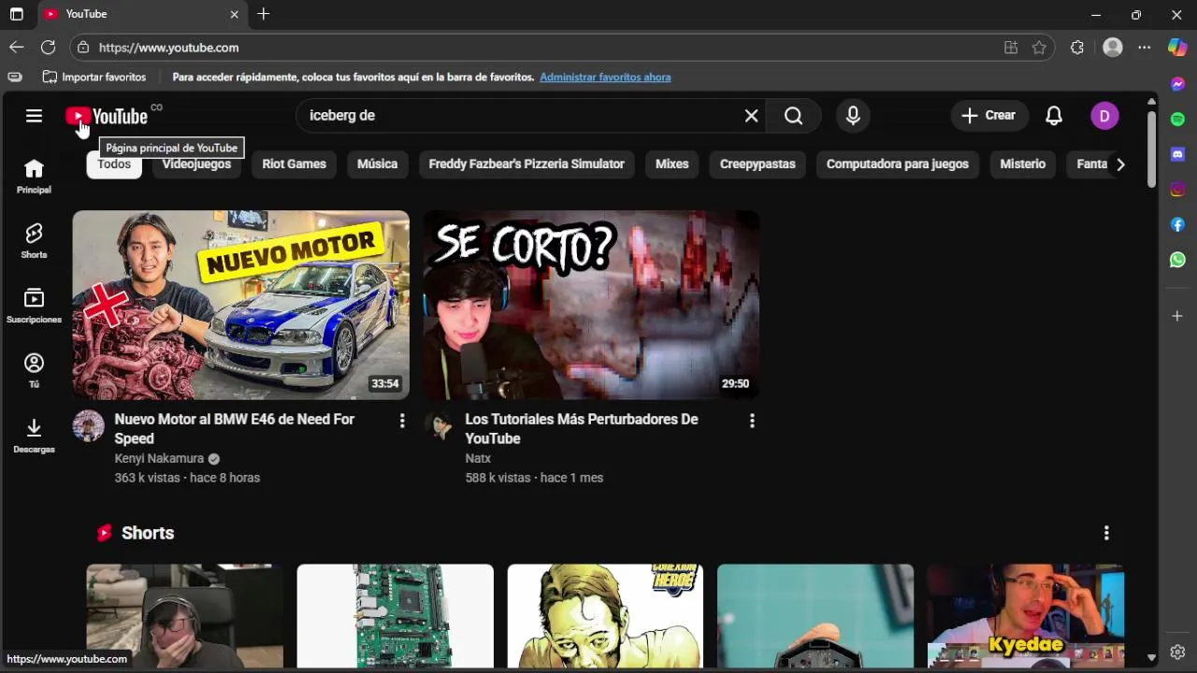Open Spotify in the Edge sidebar
Viewport: 1197px width, 673px height.
pyautogui.click(x=1177, y=120)
